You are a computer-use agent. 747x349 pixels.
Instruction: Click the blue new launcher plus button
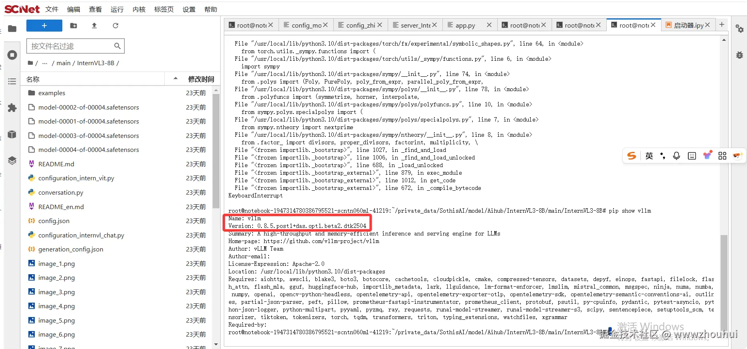click(x=44, y=26)
